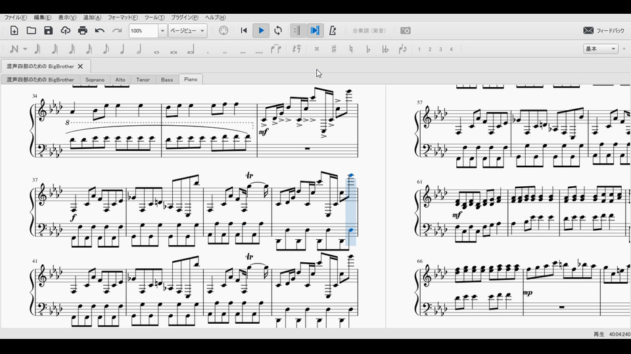
Task: Add a triple augmentation dot
Action: (243, 52)
